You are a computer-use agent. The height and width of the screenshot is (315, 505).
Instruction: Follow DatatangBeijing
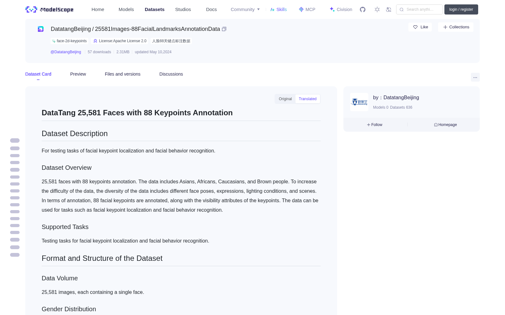(375, 125)
